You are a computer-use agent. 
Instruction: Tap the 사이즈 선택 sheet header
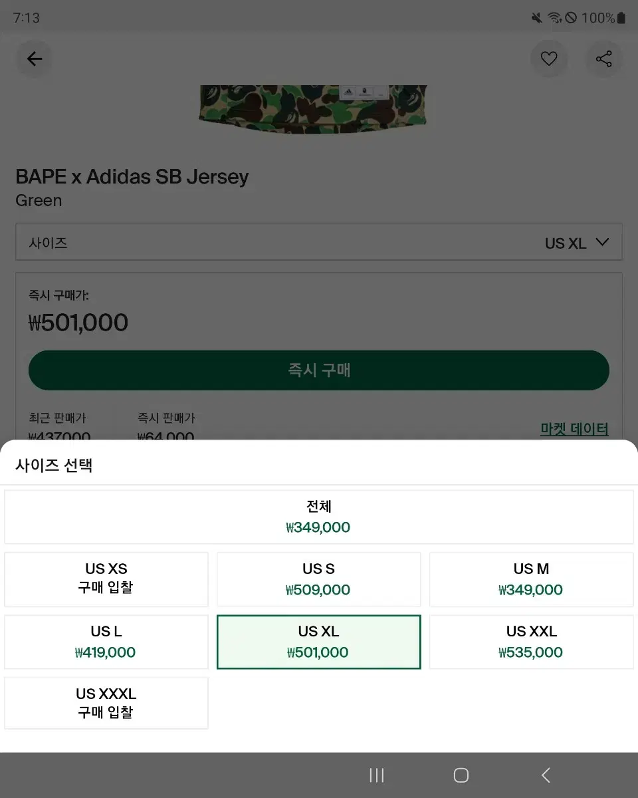click(x=54, y=465)
